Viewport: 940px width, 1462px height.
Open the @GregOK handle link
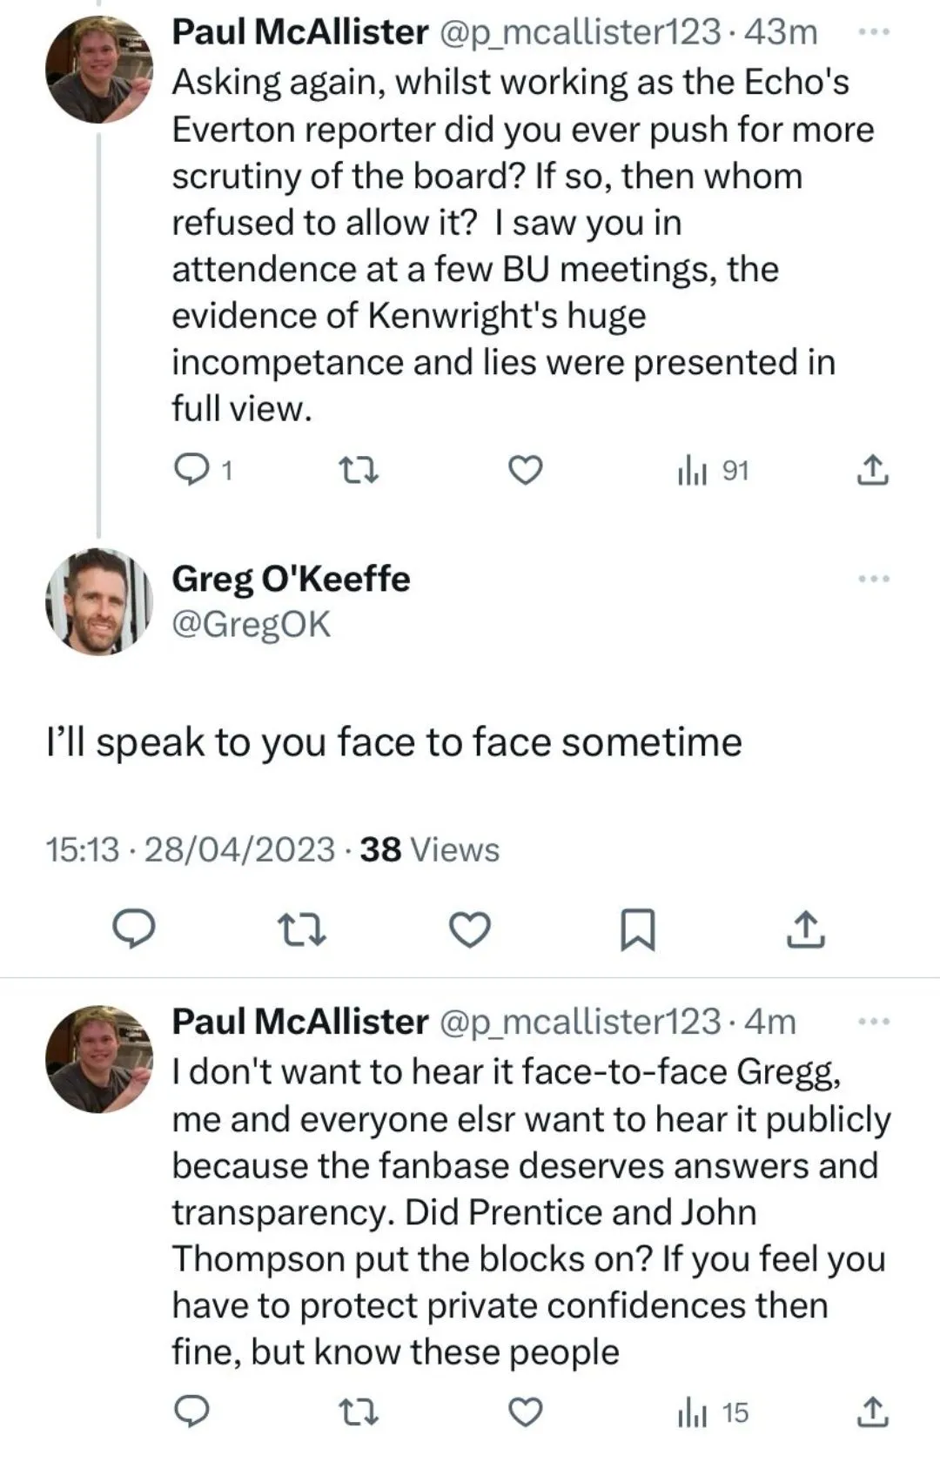click(252, 625)
